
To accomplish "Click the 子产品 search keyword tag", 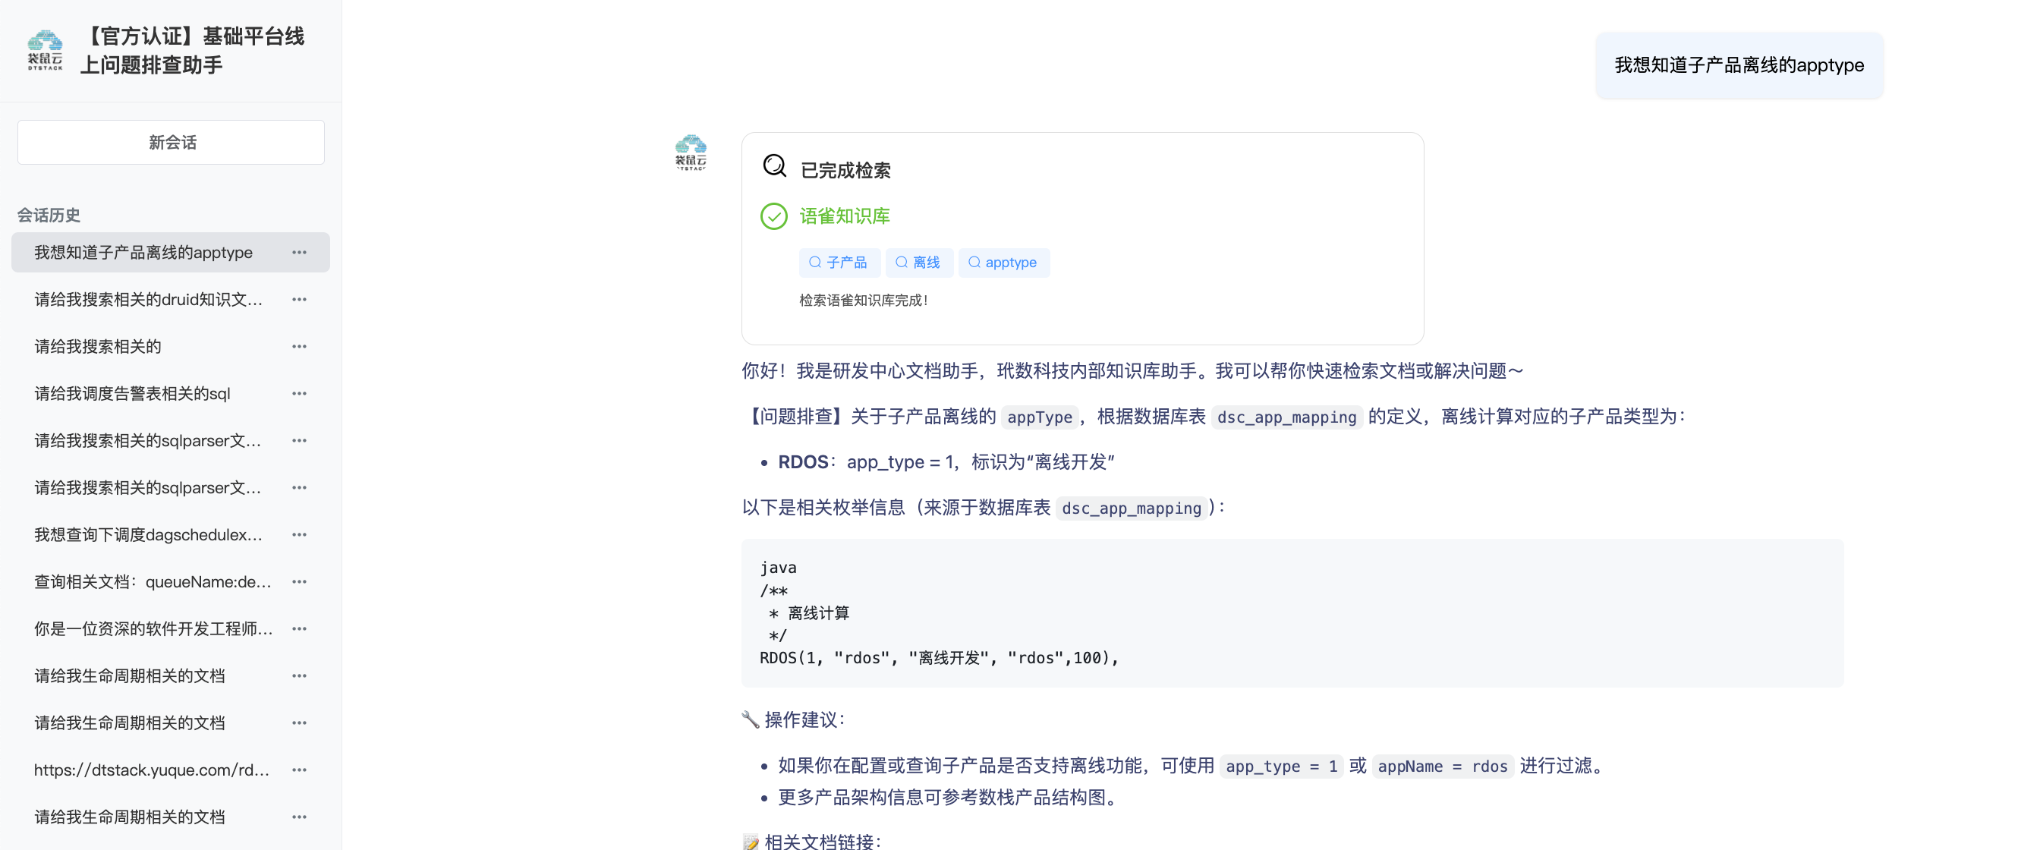I will point(839,262).
